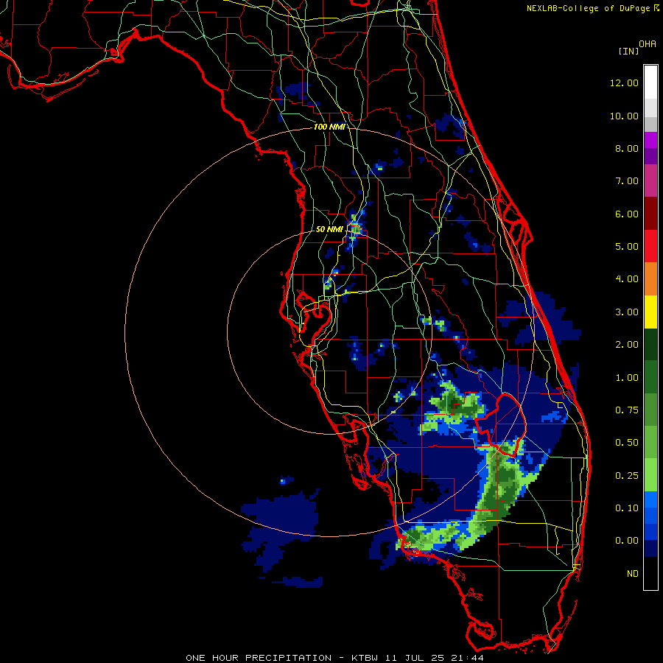Click the 10.00 legend value
This screenshot has width=663, height=663.
[x=624, y=116]
